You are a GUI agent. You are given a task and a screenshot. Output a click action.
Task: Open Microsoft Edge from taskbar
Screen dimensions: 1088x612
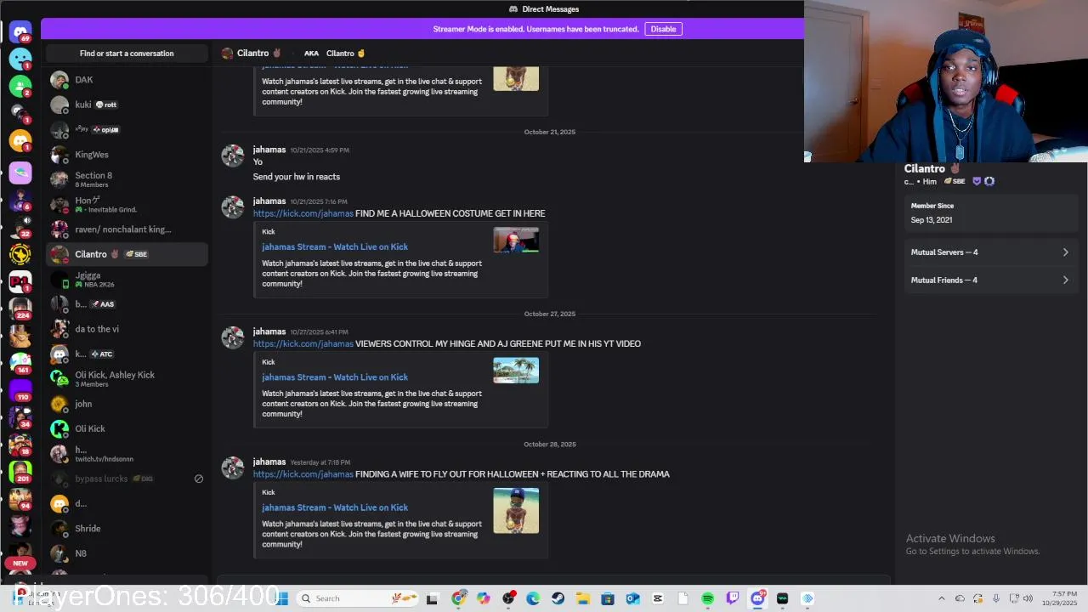533,598
